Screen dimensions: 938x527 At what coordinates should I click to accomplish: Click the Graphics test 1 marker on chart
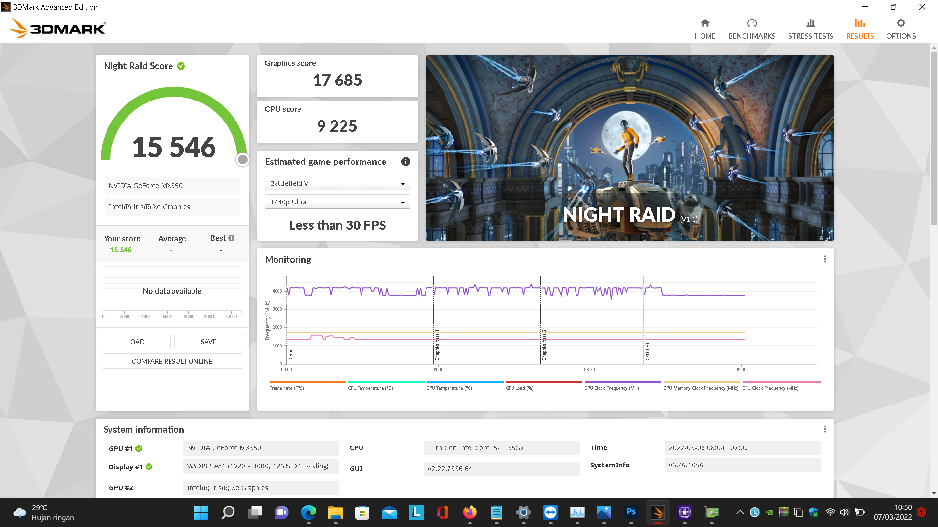coord(437,345)
